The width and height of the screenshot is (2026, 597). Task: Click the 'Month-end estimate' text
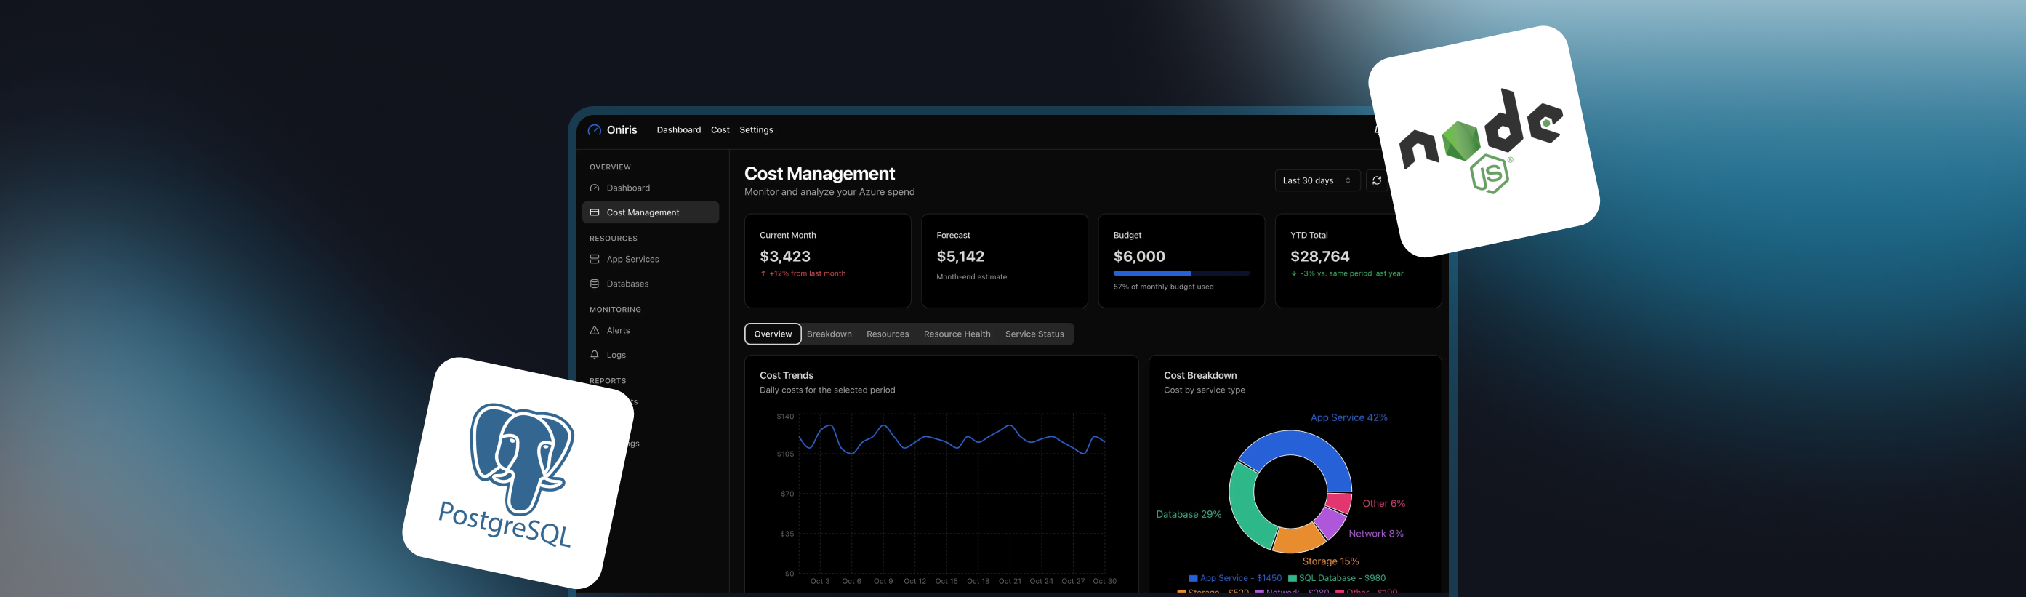(971, 277)
